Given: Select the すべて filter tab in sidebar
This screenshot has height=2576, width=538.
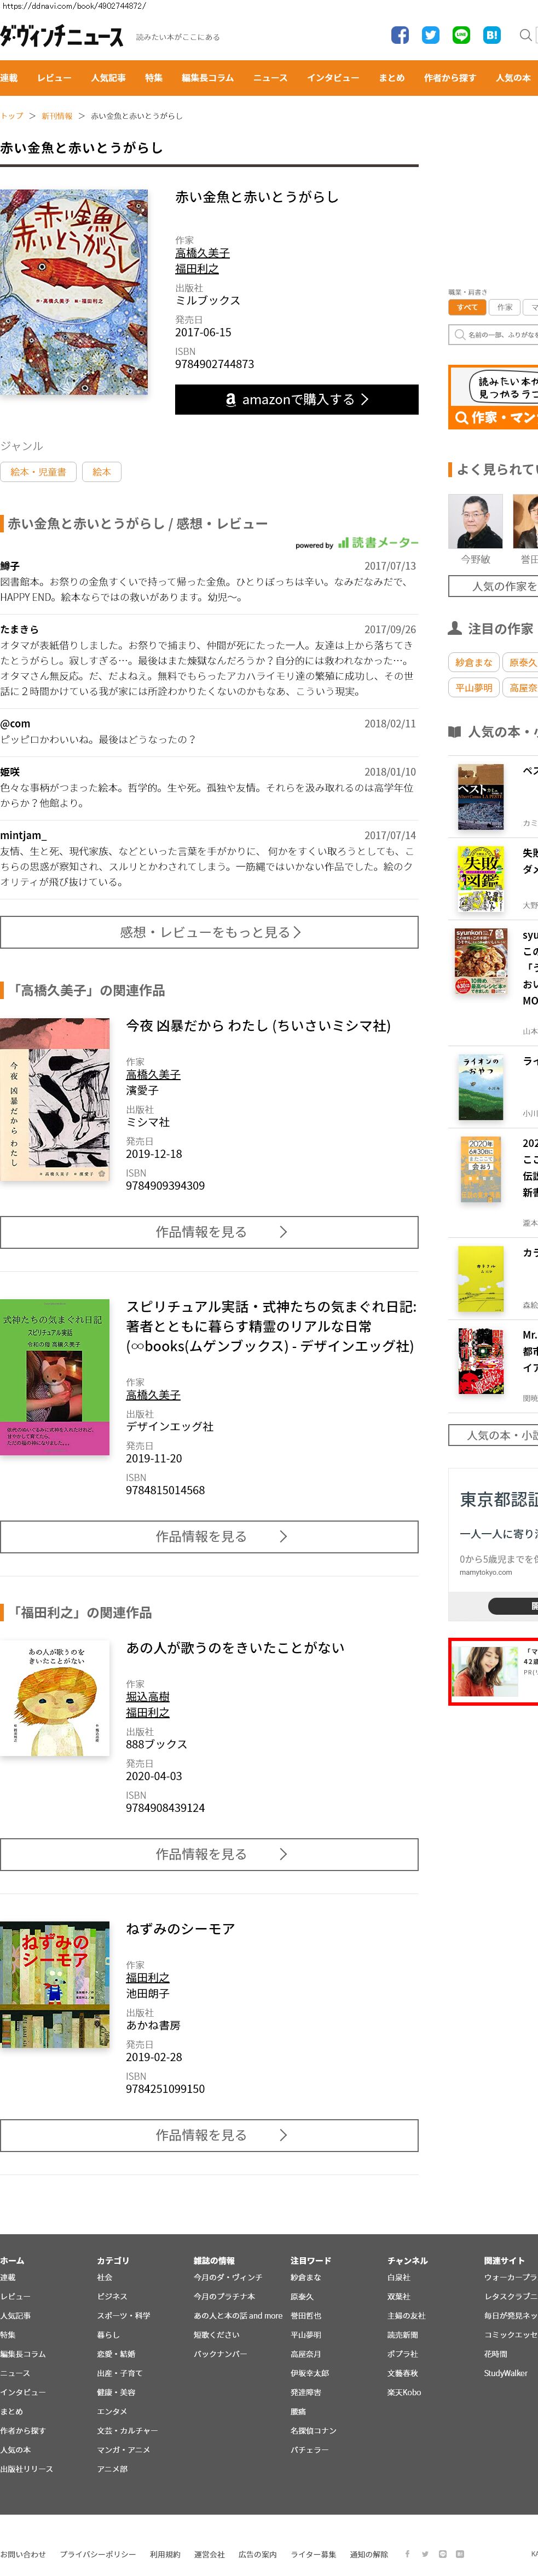Looking at the screenshot, I should tap(467, 307).
